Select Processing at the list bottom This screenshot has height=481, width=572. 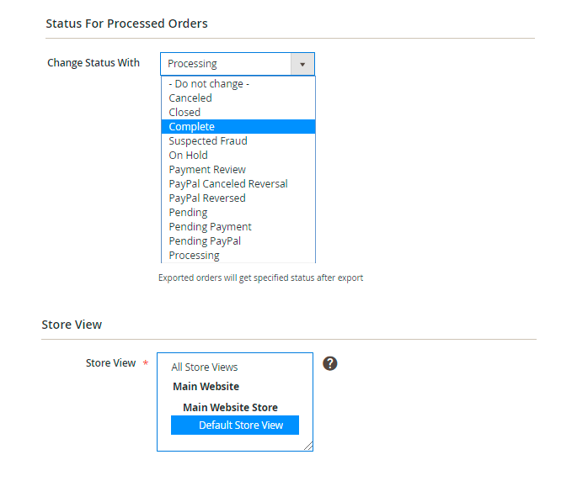pos(238,256)
